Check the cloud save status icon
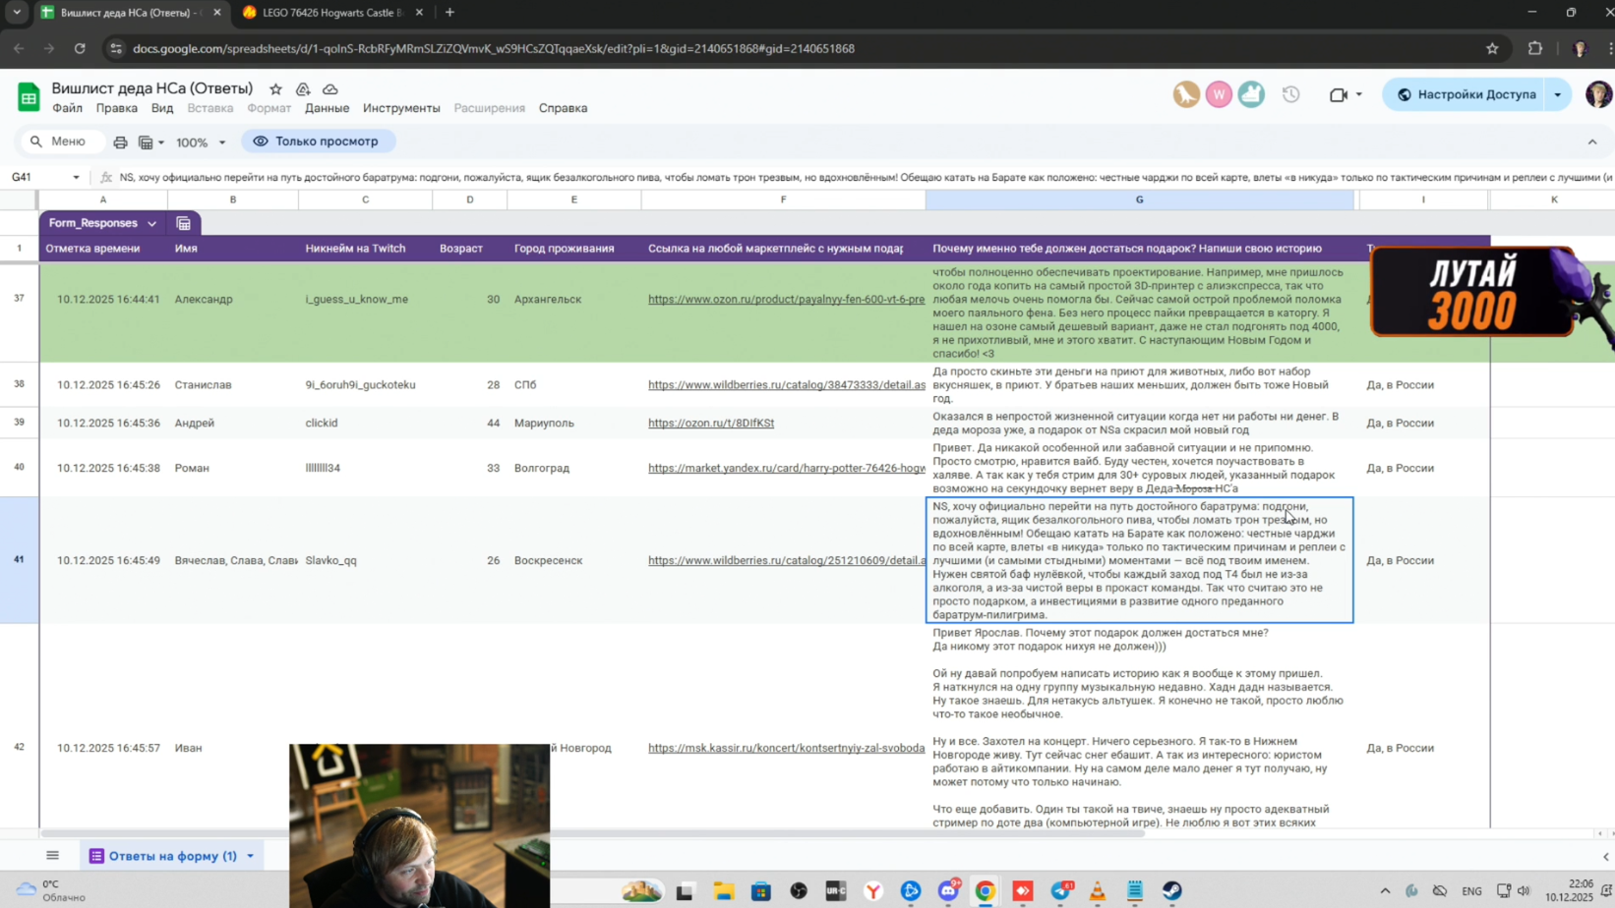 tap(330, 89)
